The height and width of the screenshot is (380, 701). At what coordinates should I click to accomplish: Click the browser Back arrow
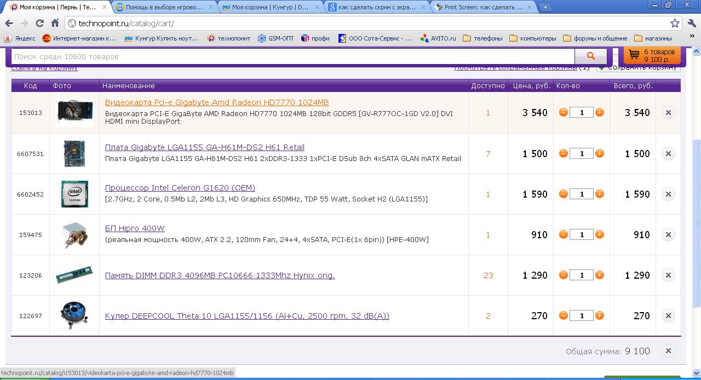(x=9, y=24)
